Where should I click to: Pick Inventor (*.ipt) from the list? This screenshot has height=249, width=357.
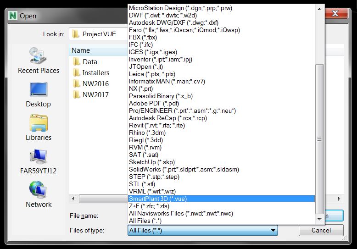click(221, 59)
